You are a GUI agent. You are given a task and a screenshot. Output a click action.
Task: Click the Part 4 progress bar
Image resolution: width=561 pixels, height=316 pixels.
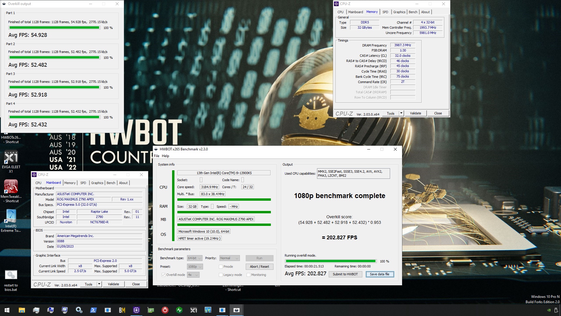(x=54, y=117)
